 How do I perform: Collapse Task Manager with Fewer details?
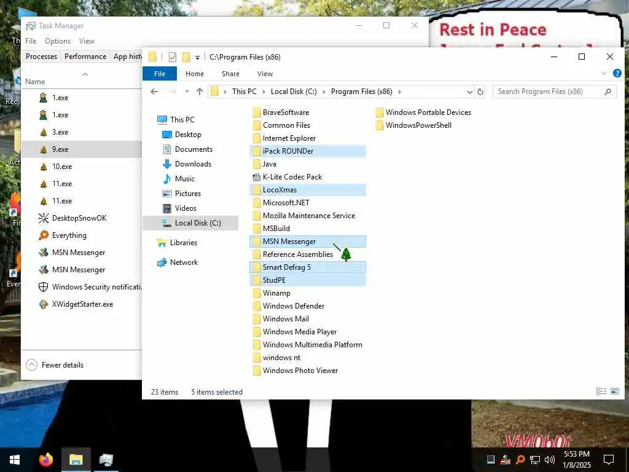point(55,365)
